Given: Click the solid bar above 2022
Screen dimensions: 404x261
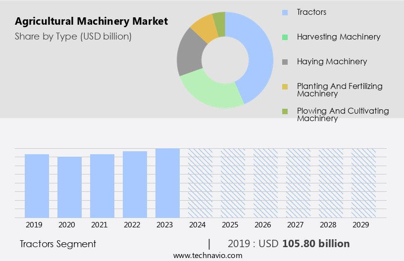Looking at the screenshot, I should click(x=135, y=184).
